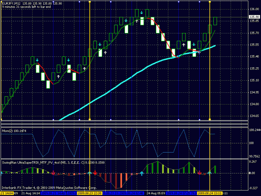The image size is (261, 196).
Task: Click the 135.10 price axis label
Action: (254, 80)
